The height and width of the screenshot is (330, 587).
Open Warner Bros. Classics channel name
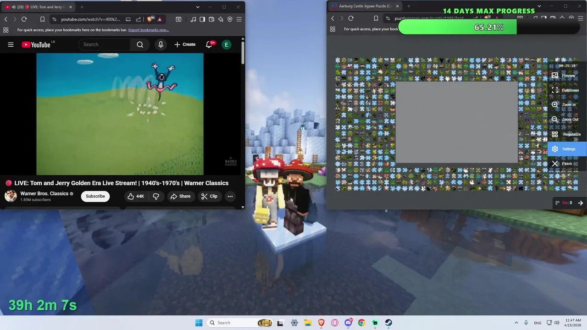pos(44,193)
